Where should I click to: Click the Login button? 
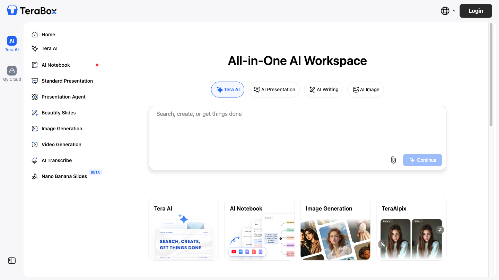[x=476, y=11]
